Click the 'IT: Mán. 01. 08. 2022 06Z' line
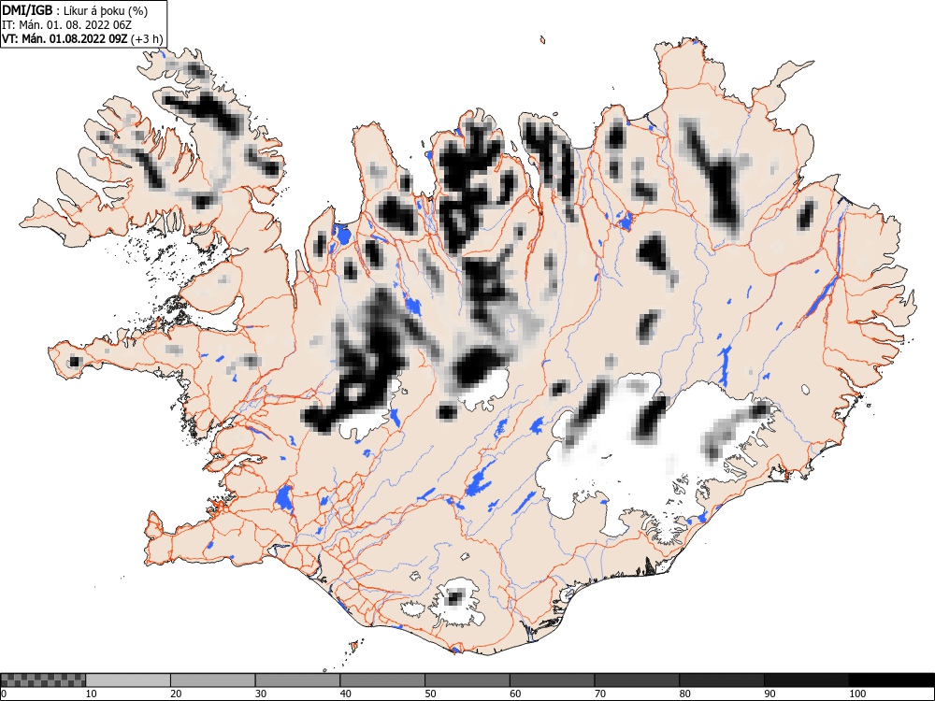 [x=66, y=25]
